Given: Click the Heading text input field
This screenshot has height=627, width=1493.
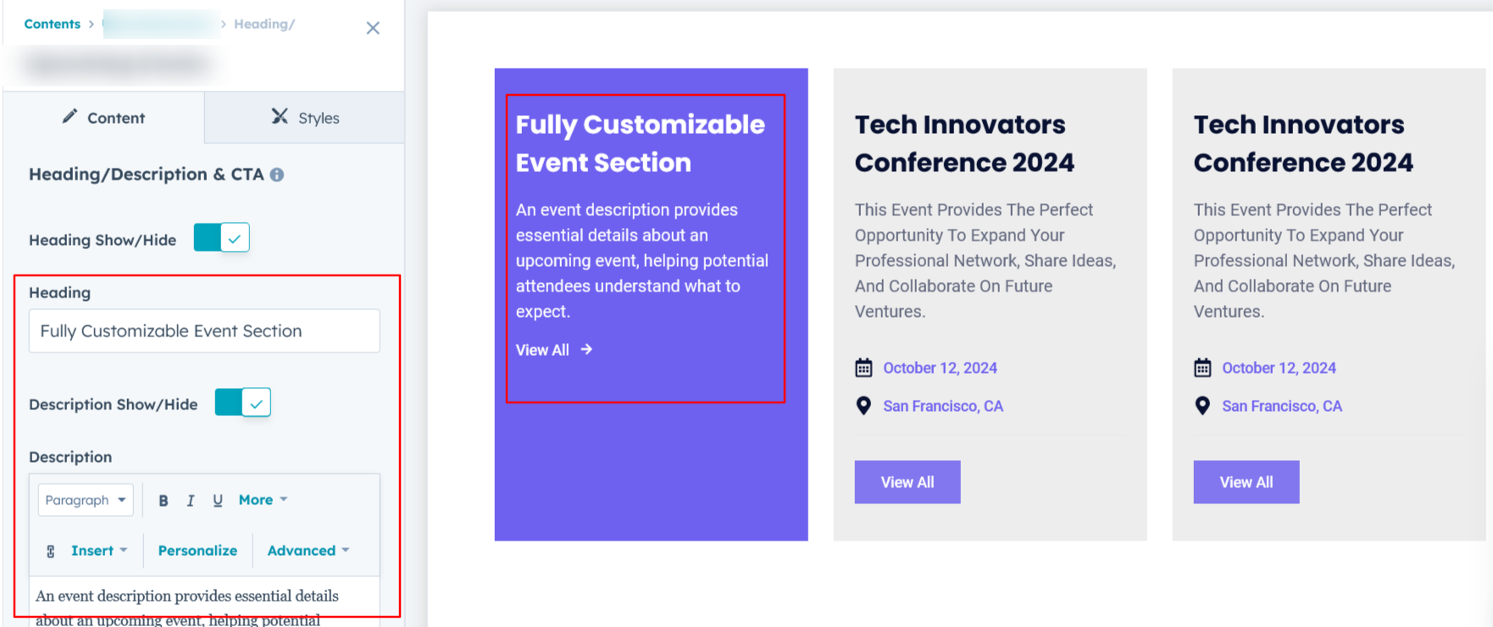Looking at the screenshot, I should coord(204,331).
